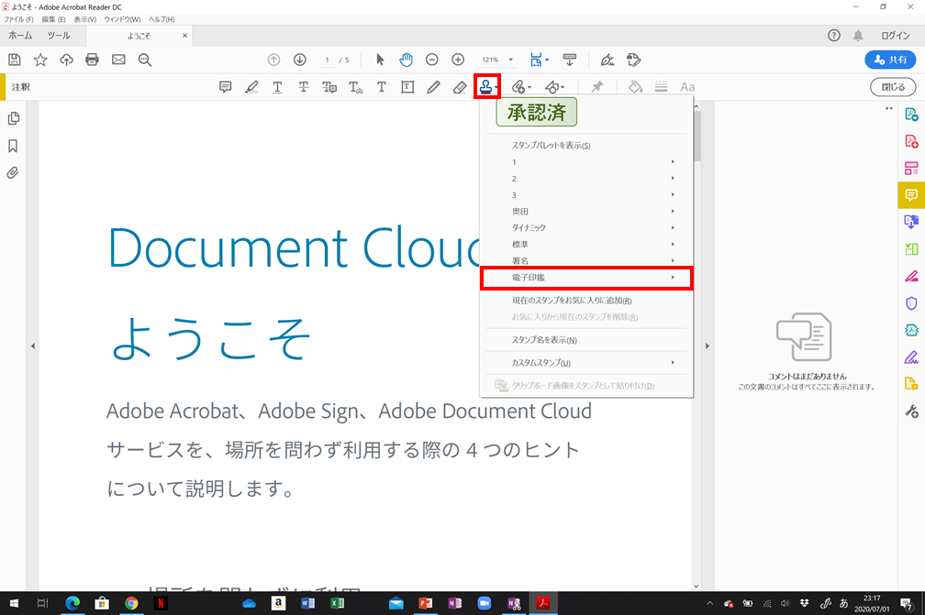Activate the hand pan tool

[x=406, y=60]
